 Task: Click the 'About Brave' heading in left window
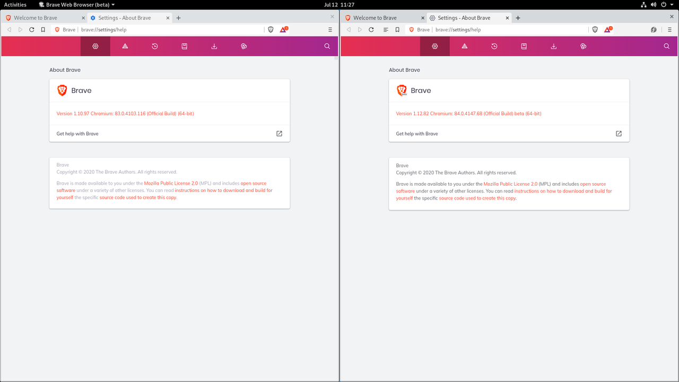[x=65, y=70]
